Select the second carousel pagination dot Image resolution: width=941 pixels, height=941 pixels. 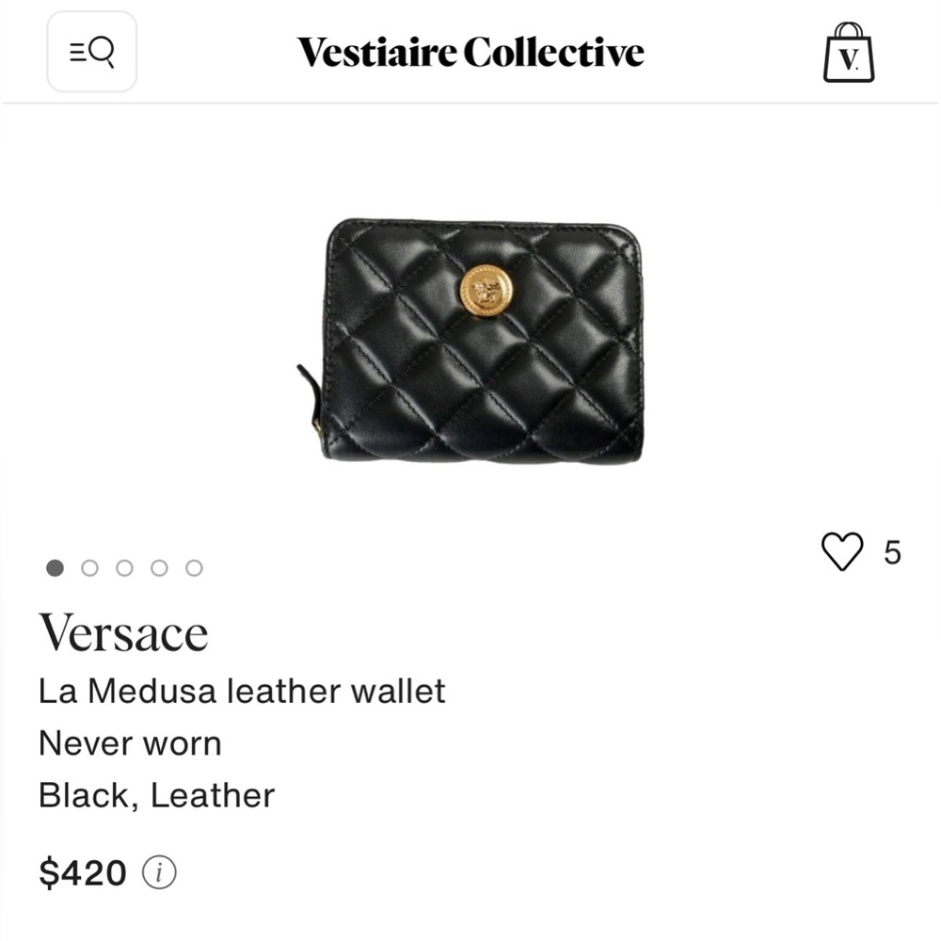(x=89, y=567)
